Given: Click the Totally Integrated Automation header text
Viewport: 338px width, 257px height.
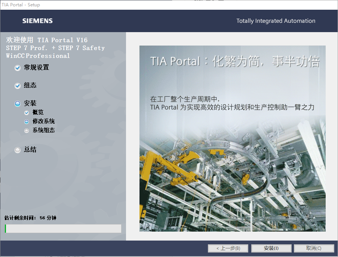Looking at the screenshot, I should coord(276,21).
